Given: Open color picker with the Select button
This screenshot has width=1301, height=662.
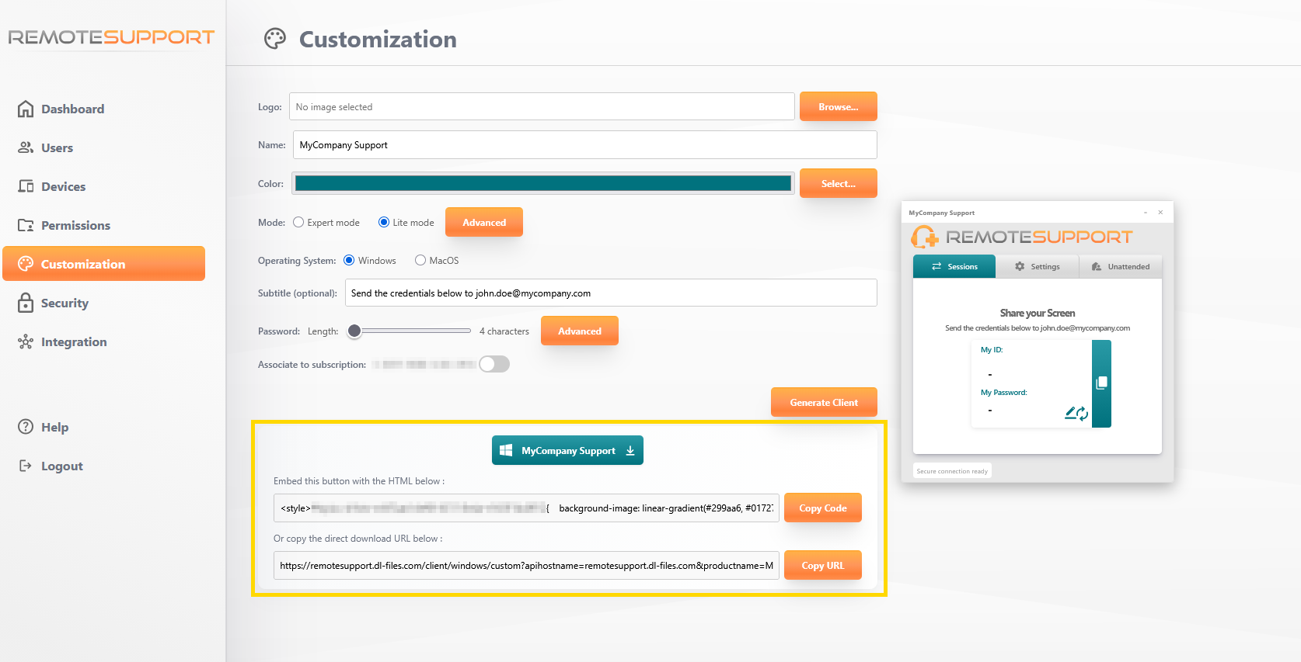Looking at the screenshot, I should click(838, 184).
